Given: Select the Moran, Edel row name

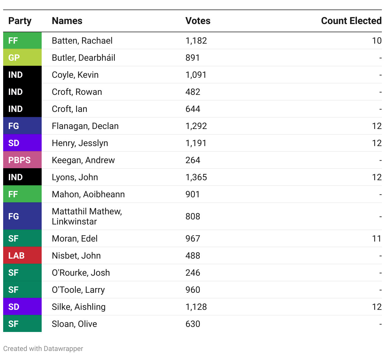Looking at the screenshot, I should [74, 238].
